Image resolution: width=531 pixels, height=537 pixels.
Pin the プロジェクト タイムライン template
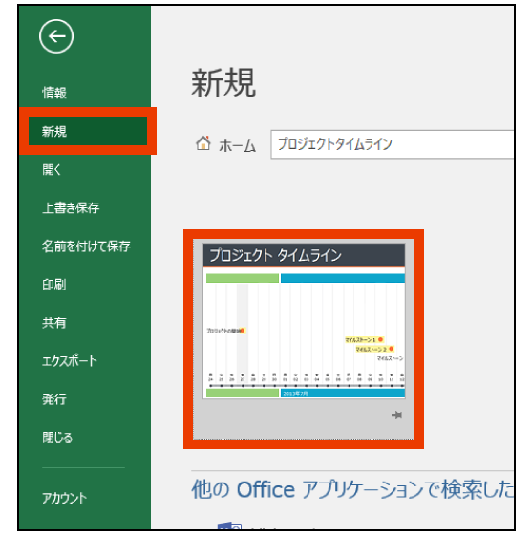[396, 415]
